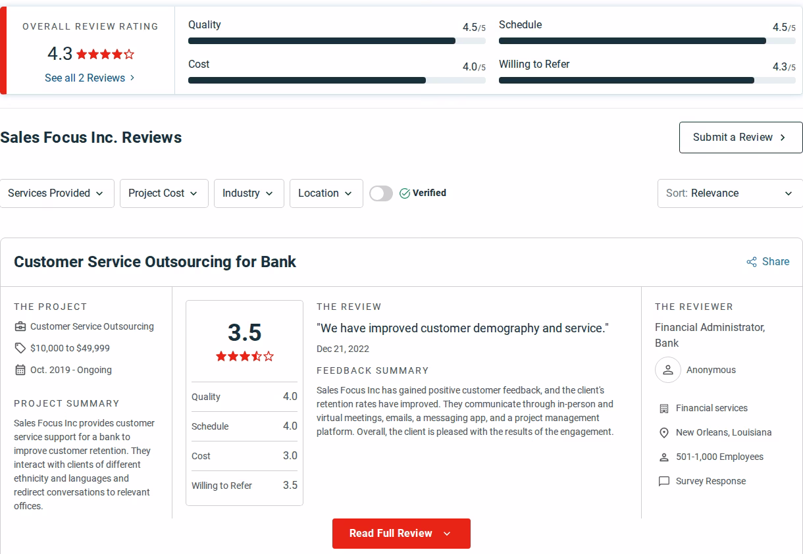The image size is (803, 554).
Task: Click the share network icon
Action: click(x=752, y=262)
